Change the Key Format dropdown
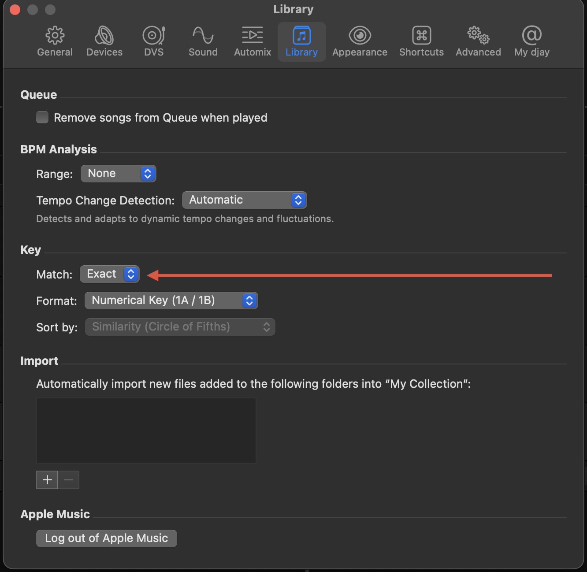The width and height of the screenshot is (587, 572). point(171,301)
